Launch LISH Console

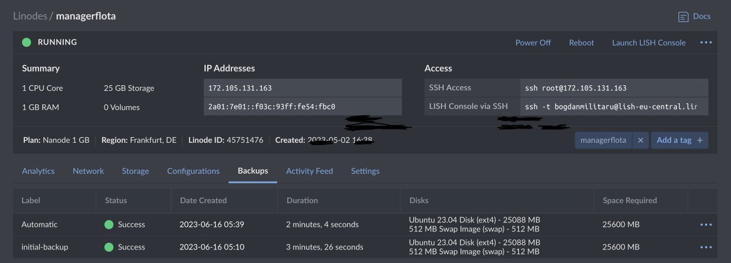pos(649,43)
